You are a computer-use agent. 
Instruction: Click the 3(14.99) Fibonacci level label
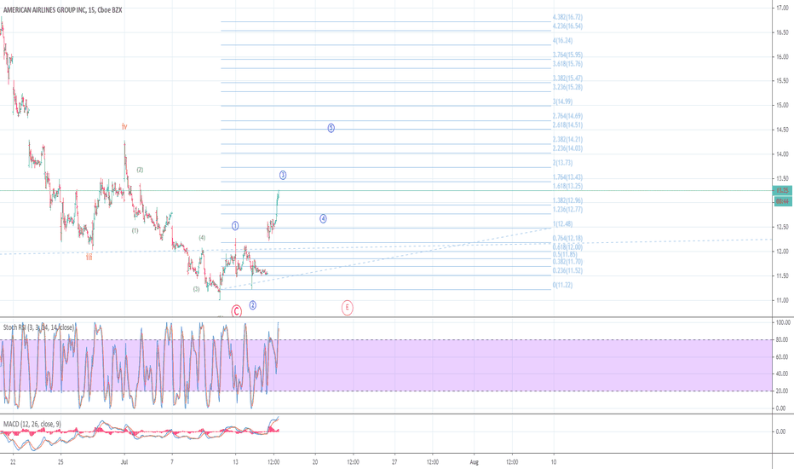point(562,101)
